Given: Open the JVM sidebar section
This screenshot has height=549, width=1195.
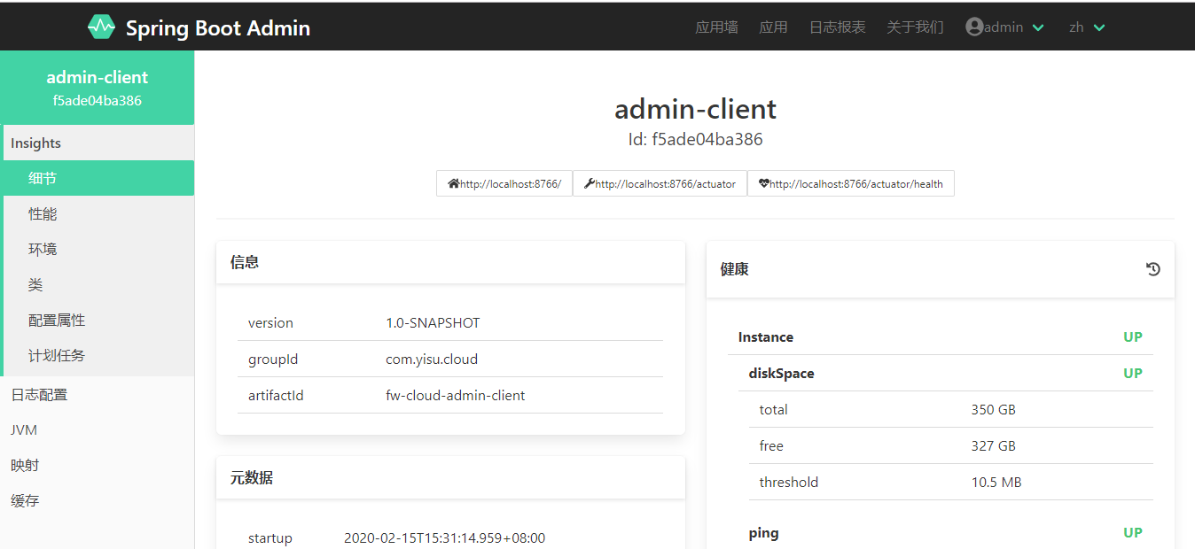Looking at the screenshot, I should 24,430.
